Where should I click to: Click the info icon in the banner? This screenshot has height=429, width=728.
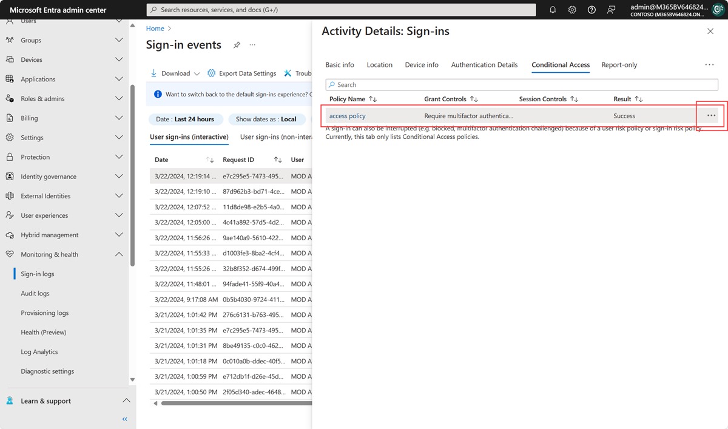coord(158,94)
